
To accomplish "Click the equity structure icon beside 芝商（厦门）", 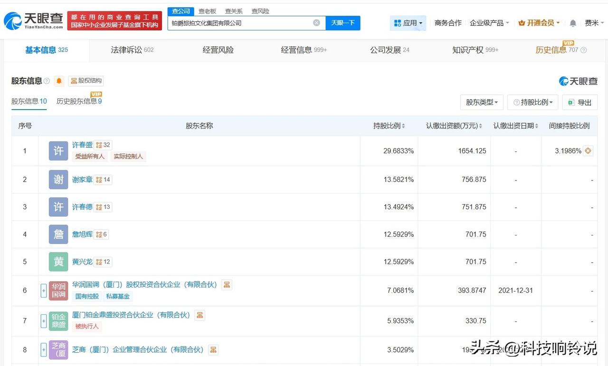I will [213, 350].
